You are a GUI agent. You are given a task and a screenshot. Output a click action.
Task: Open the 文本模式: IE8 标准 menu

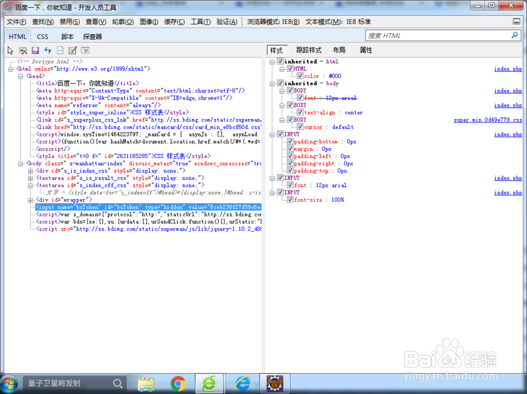tap(338, 22)
